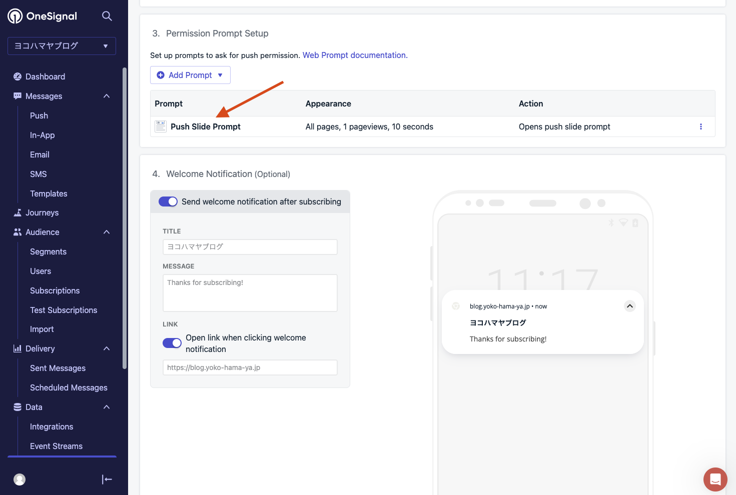
Task: Open the user profile avatar
Action: click(x=20, y=479)
